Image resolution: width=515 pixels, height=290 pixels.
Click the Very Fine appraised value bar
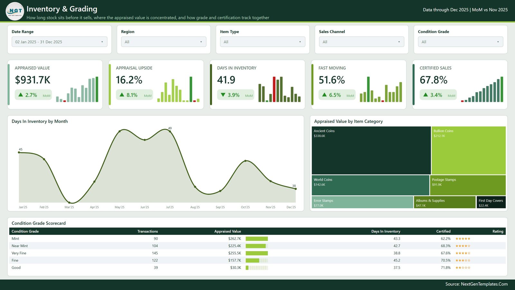pyautogui.click(x=257, y=253)
